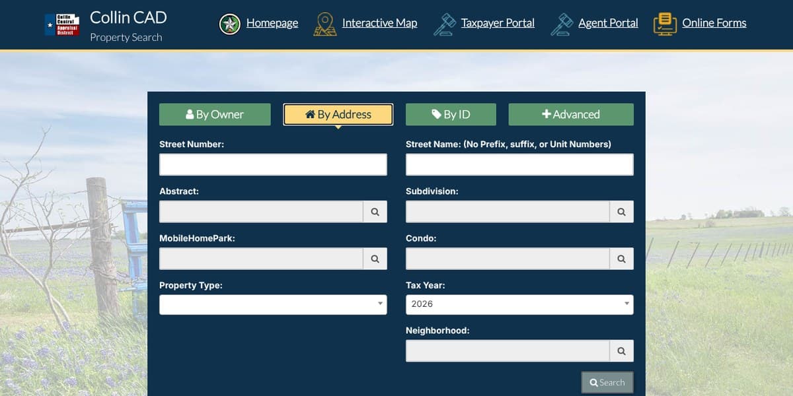
Task: Click the Property Search subtitle text
Action: (126, 38)
